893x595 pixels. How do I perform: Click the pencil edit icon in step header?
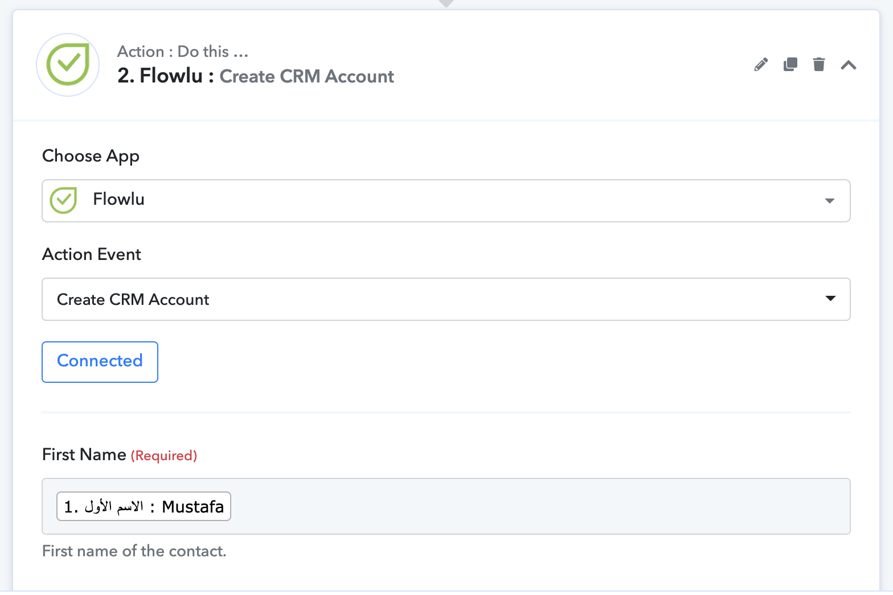pos(761,65)
